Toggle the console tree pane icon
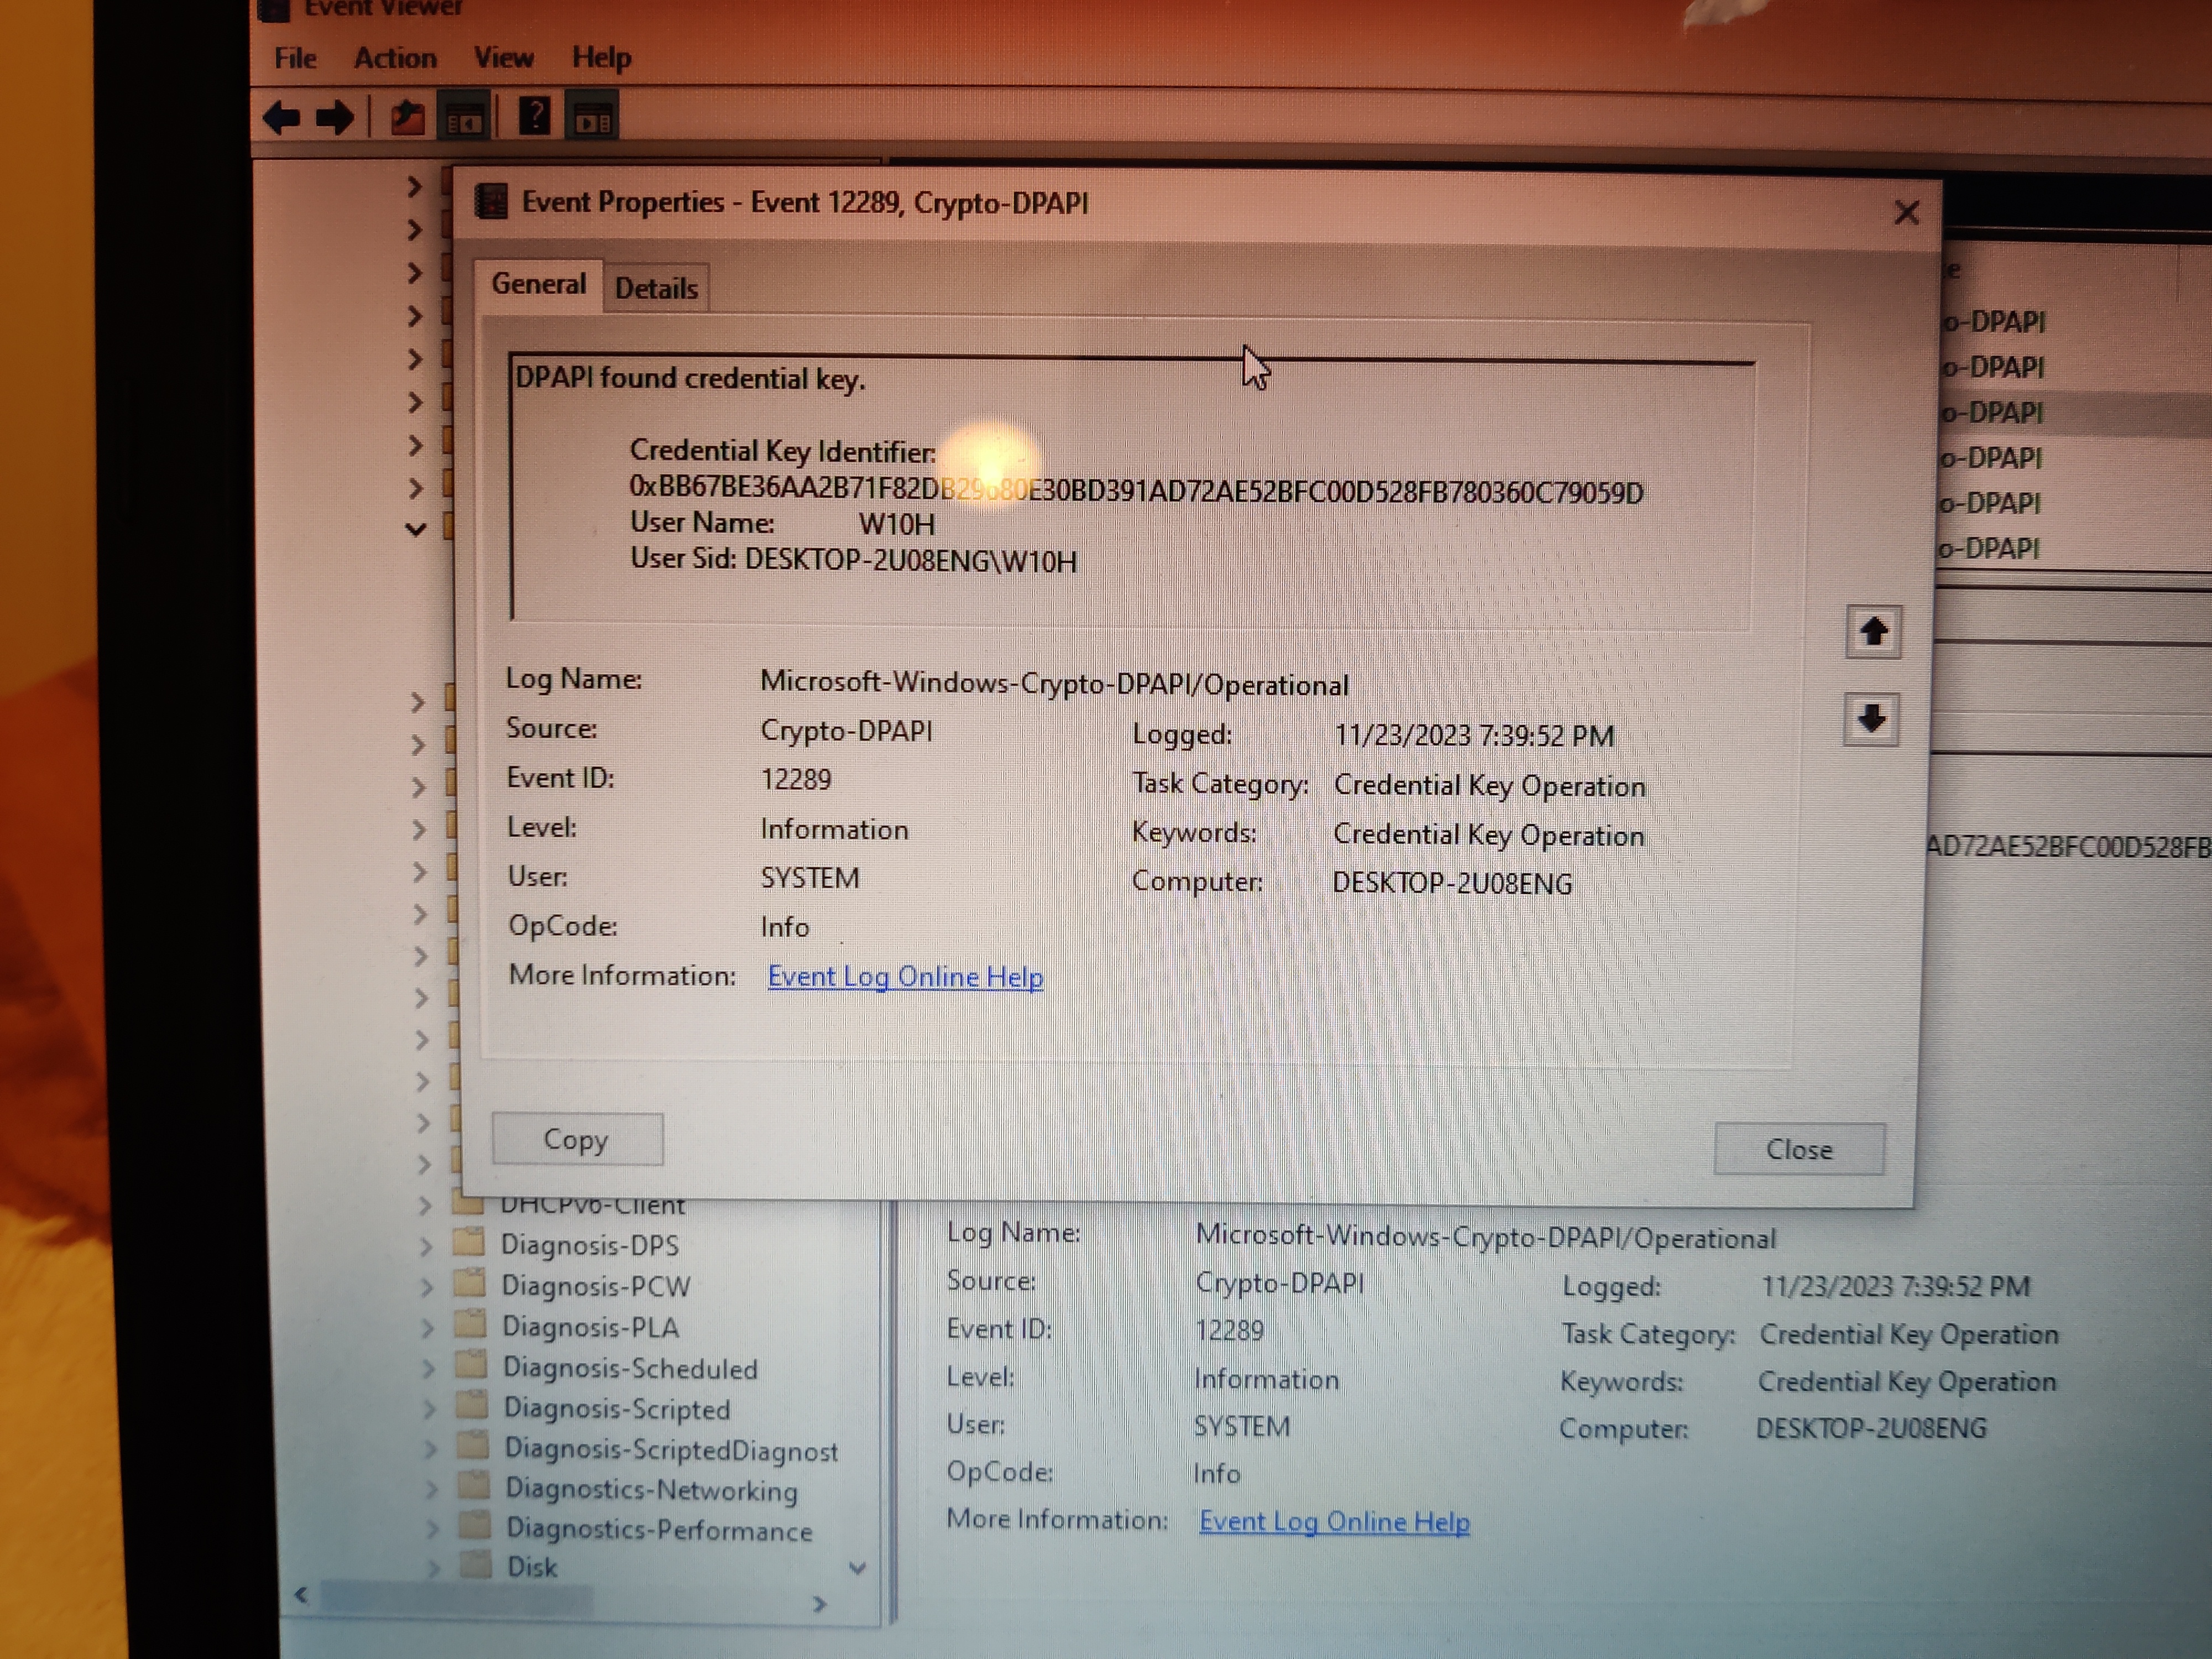Screen dimensions: 2212x1659 465,118
